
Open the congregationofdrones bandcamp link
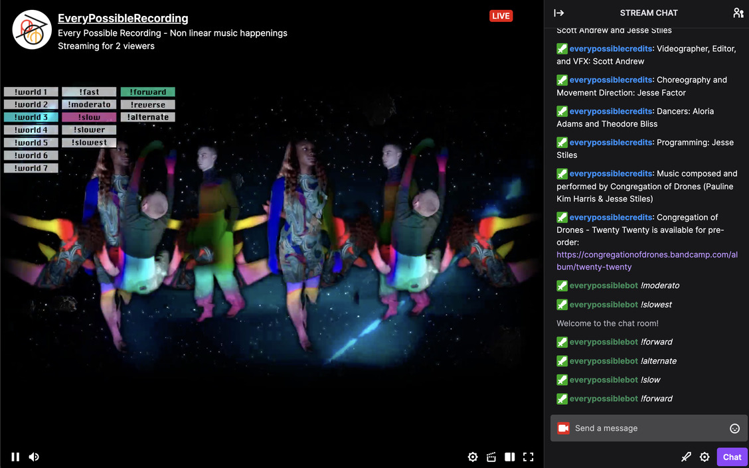coord(647,261)
